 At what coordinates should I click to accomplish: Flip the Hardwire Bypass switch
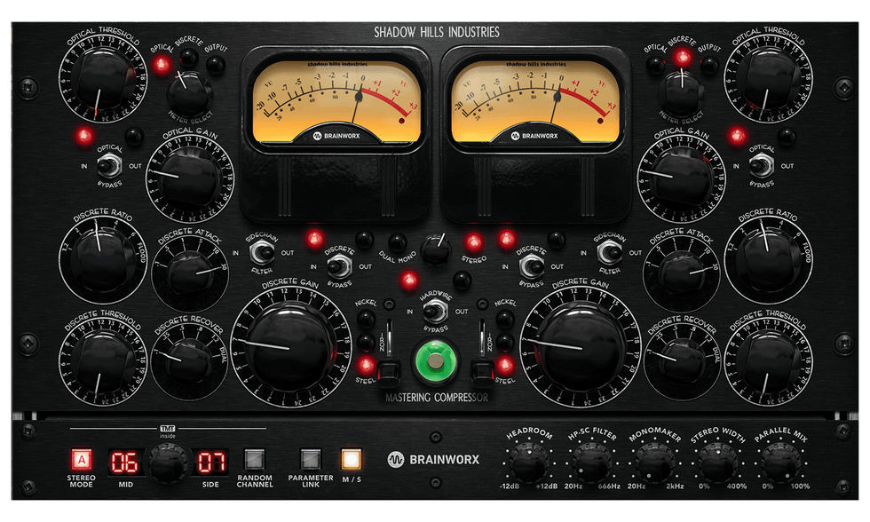(436, 311)
